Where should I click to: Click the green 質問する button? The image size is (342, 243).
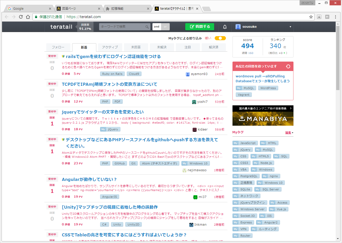200,27
